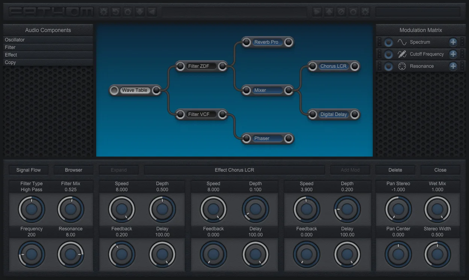Click the right-pointing triangle icon in the top toolbar
The width and height of the screenshot is (469, 280).
[x=317, y=12]
